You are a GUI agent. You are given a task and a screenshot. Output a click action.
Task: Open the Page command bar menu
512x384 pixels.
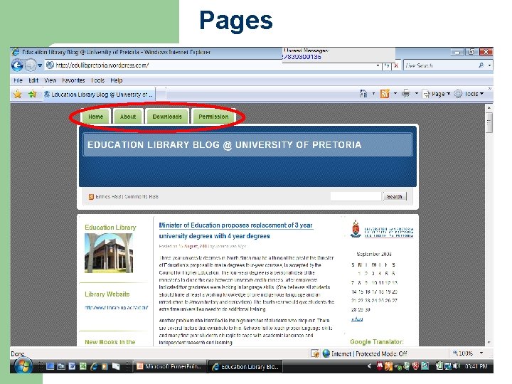tap(437, 94)
